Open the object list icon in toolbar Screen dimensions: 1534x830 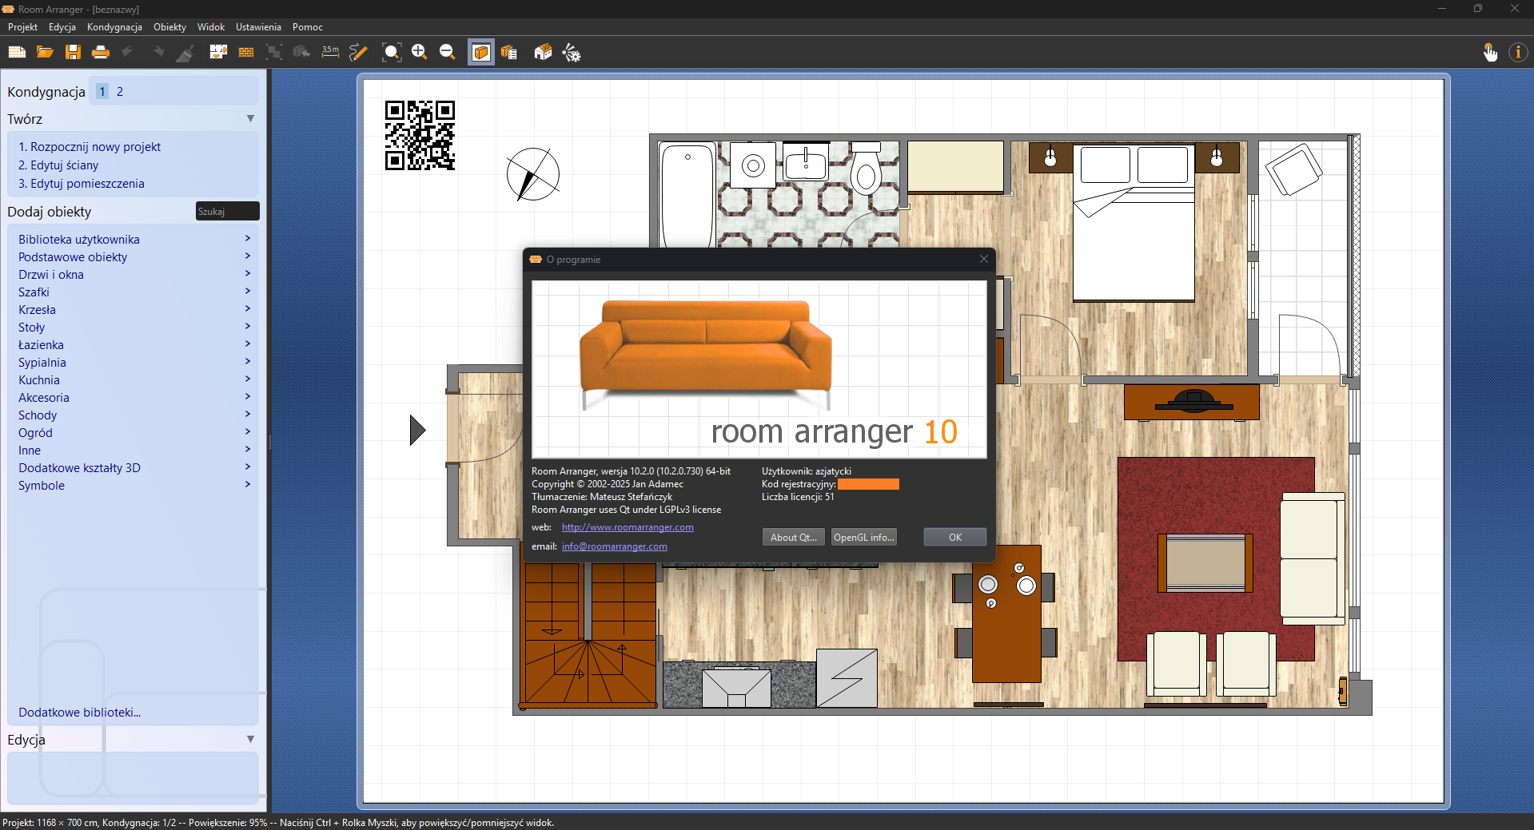tap(509, 53)
